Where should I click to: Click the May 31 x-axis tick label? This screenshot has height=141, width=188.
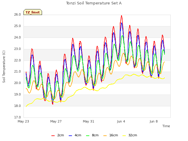click(x=88, y=121)
